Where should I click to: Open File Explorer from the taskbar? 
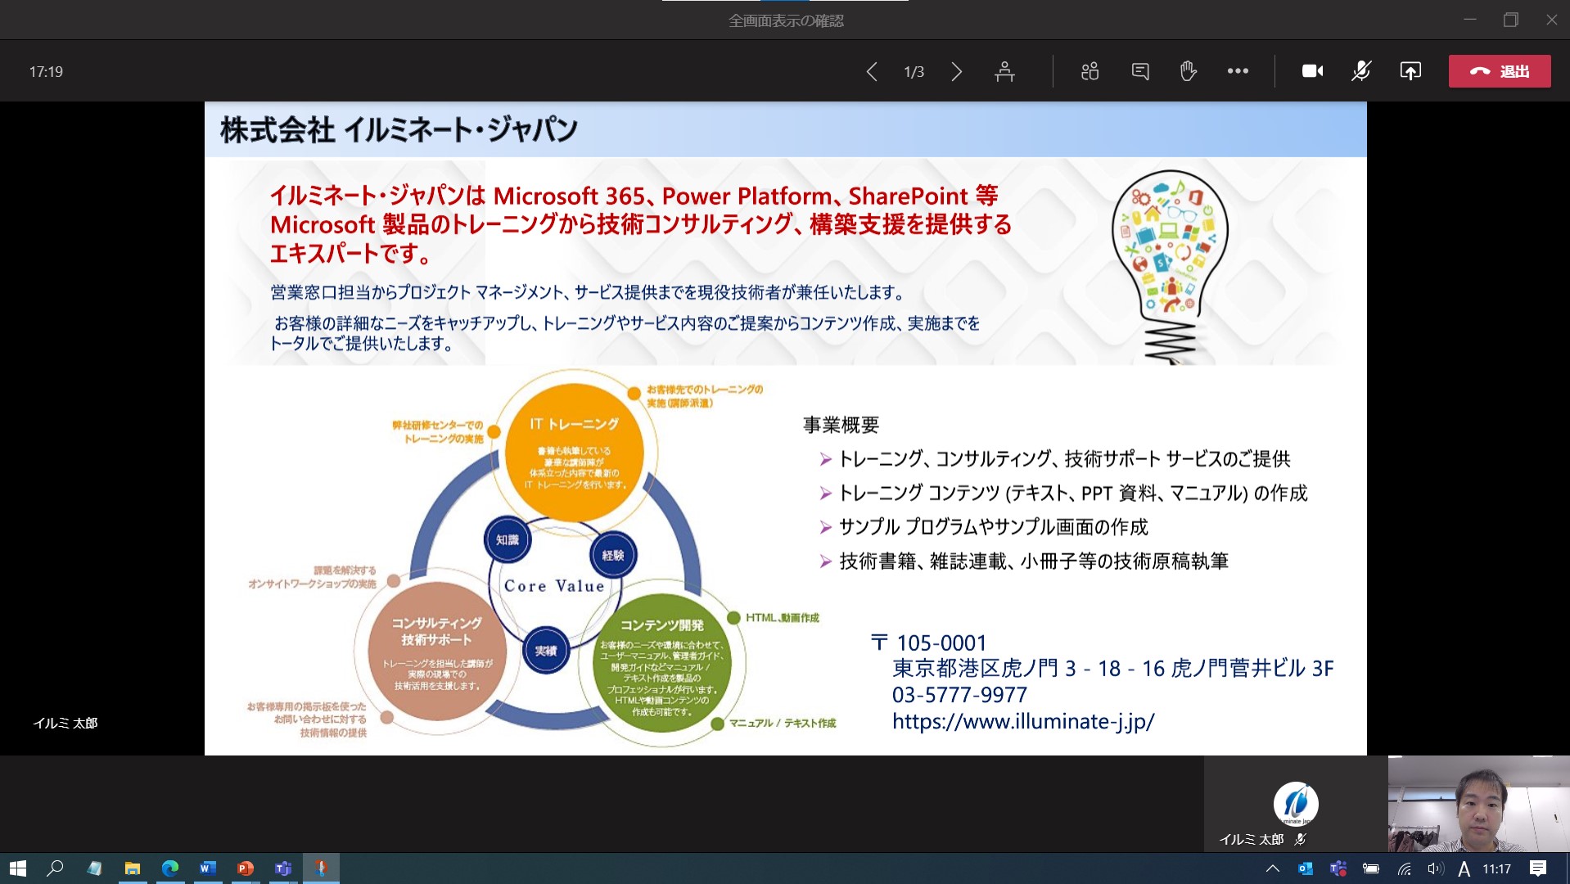(132, 868)
